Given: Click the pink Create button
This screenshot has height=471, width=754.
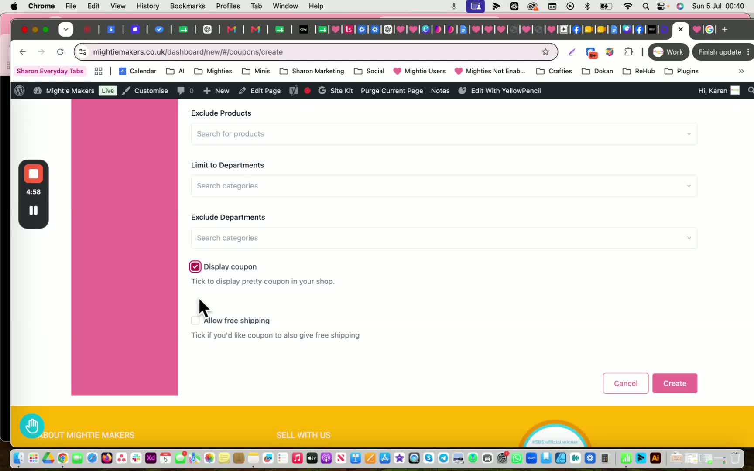Looking at the screenshot, I should point(675,383).
